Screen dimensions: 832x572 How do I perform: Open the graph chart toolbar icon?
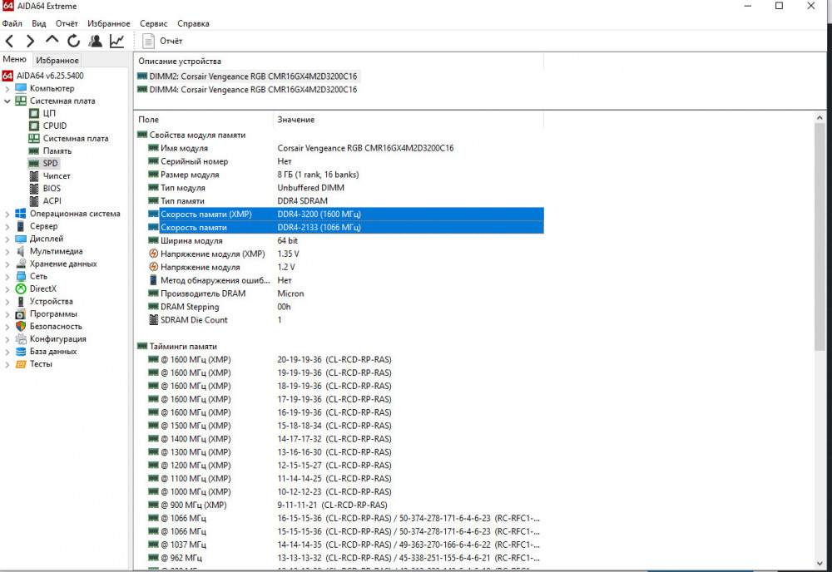(x=116, y=41)
